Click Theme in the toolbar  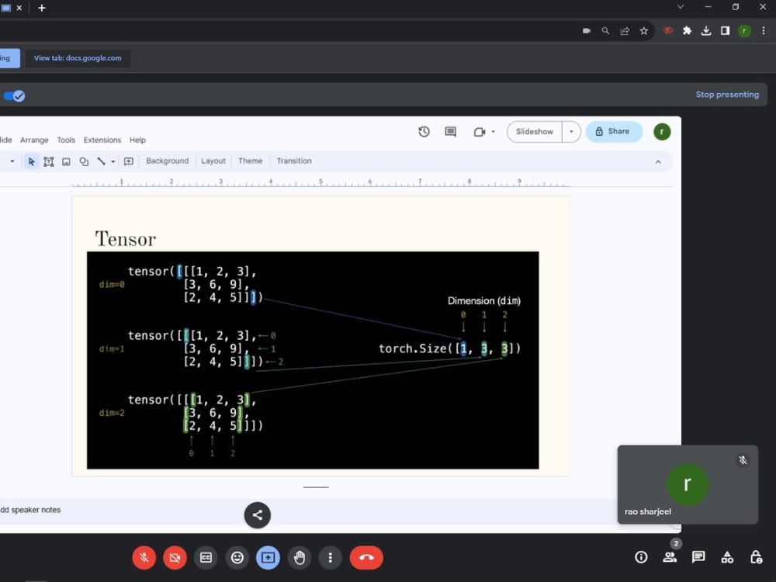coord(251,161)
